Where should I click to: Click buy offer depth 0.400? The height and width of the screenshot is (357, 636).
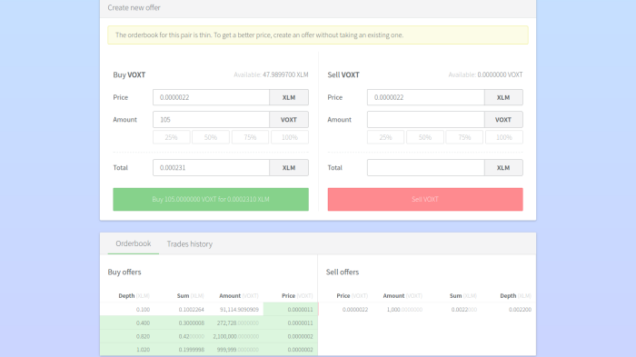pos(143,322)
